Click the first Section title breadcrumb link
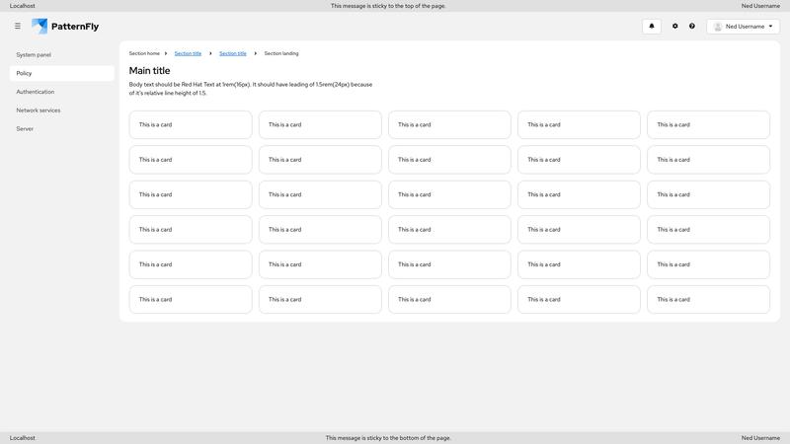 click(188, 53)
